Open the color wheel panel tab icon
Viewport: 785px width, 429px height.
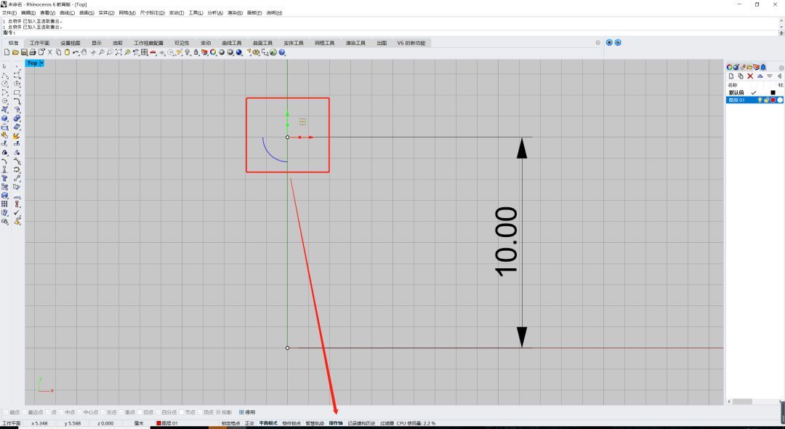click(x=730, y=67)
